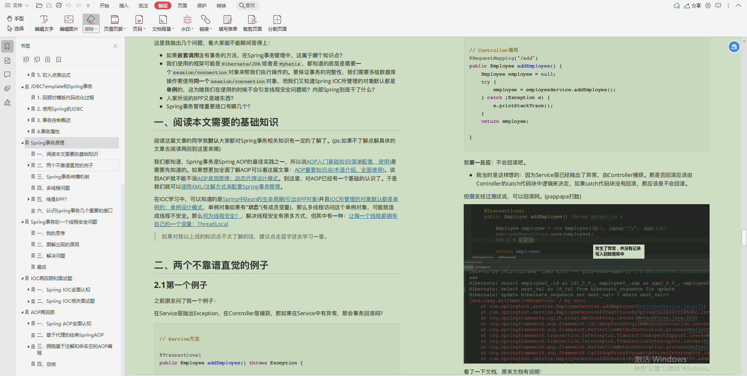Close the bookmarks (书签) panel
This screenshot has height=376, width=747.
(115, 46)
